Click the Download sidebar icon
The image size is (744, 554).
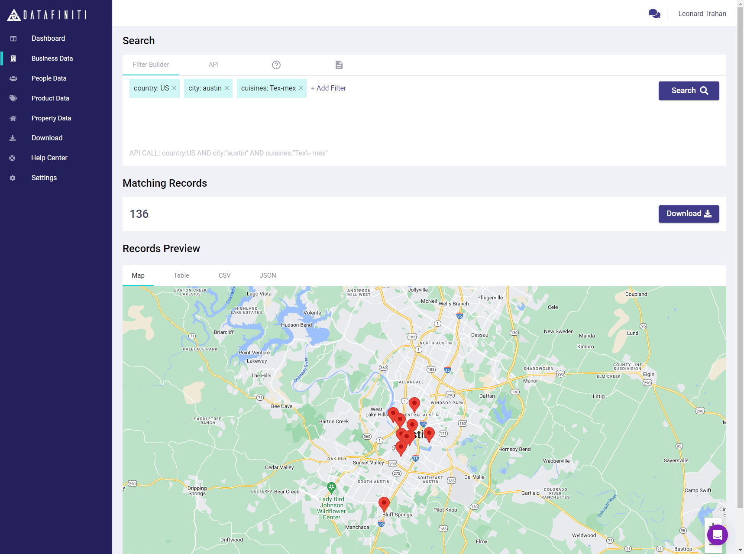pyautogui.click(x=13, y=138)
